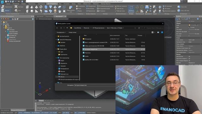The width and height of the screenshot is (202, 114).
Task: Click the dialog navigation pane scrollbar
Action: (80, 58)
